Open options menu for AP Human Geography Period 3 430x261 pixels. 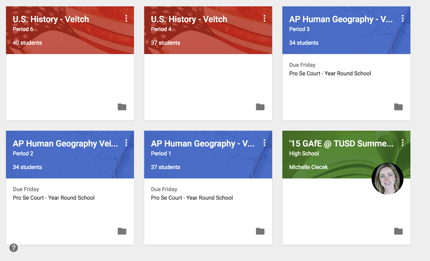402,19
